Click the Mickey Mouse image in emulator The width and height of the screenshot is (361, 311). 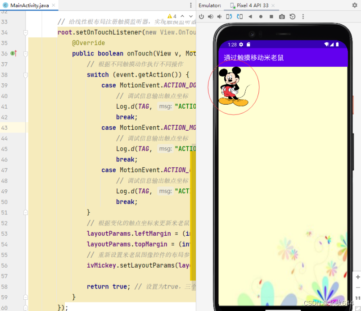[234, 87]
